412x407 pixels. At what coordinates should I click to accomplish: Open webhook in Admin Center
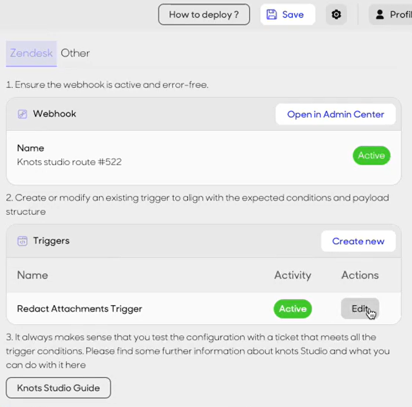click(336, 114)
